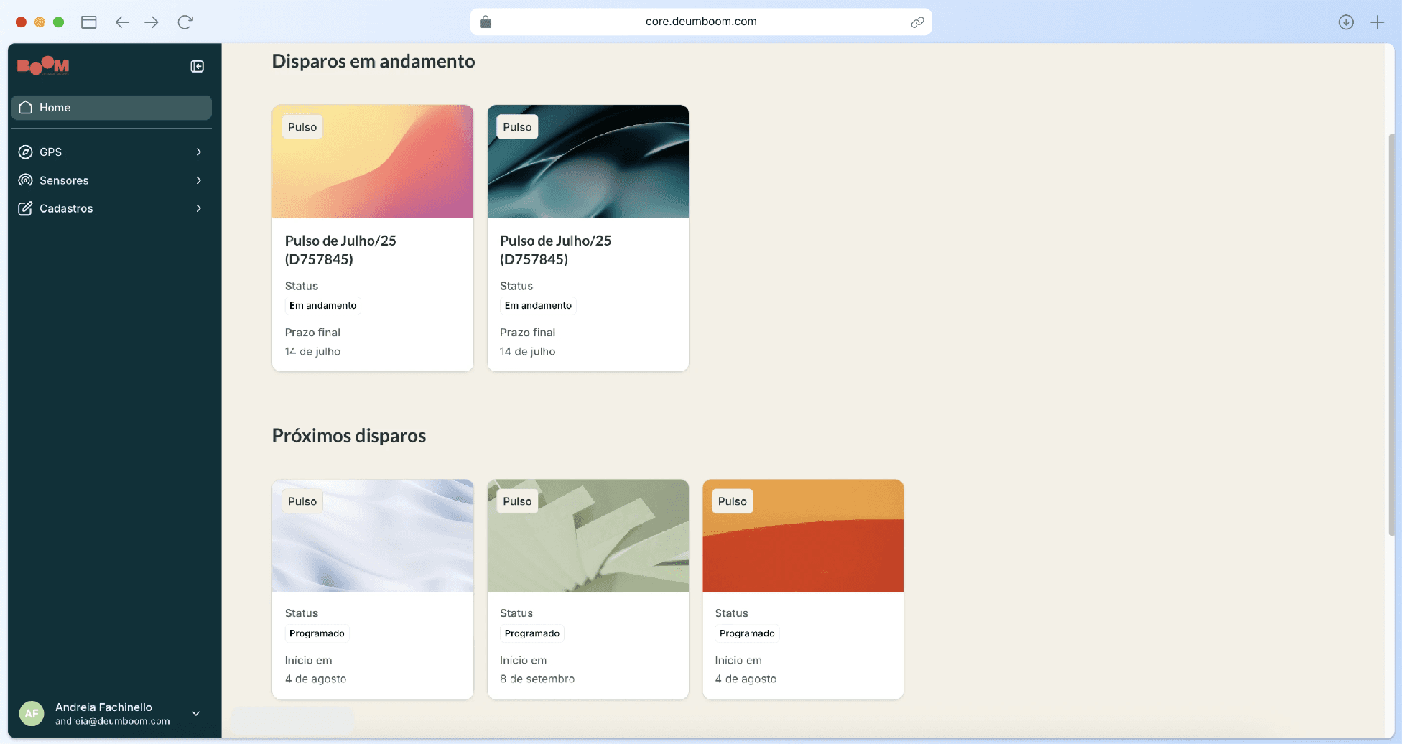Image resolution: width=1402 pixels, height=744 pixels.
Task: Click the Próximos disparos heading
Action: (349, 436)
